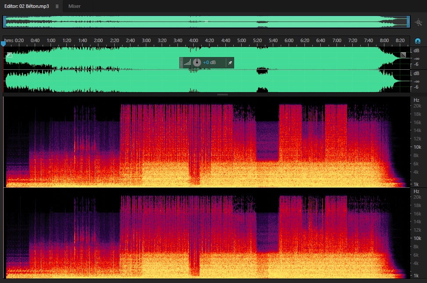Click the lower waveform dB scale label
Screen dimensions: 427x283
pos(416,73)
